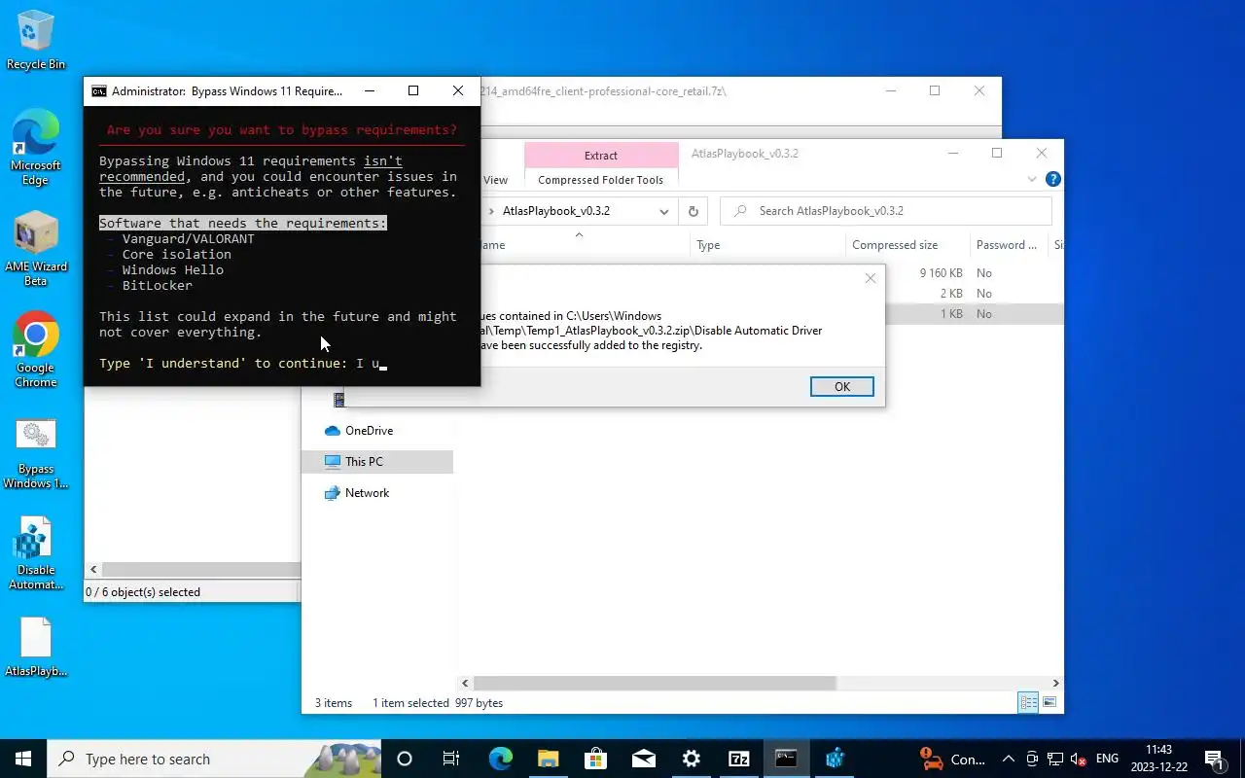Viewport: 1245px width, 778px height.
Task: Click the AtlasPlaybook_v0.3.2 breadcrumb path segment
Action: click(x=556, y=211)
